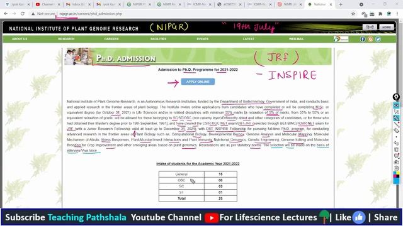Open the NIPGR Blogger icon

pyautogui.click(x=370, y=39)
